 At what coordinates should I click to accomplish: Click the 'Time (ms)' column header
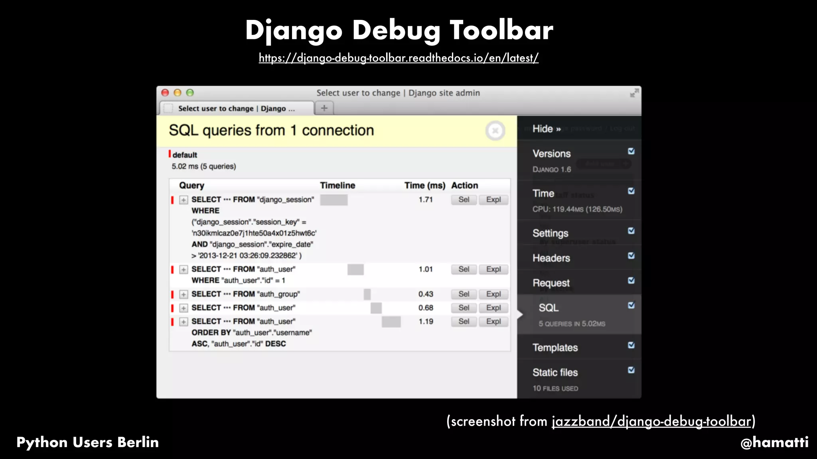point(425,185)
